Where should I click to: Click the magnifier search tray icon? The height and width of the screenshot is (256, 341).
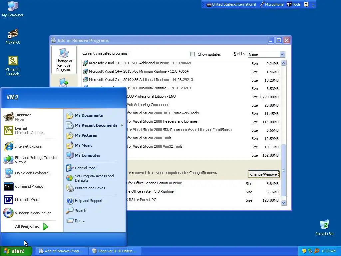point(317,251)
